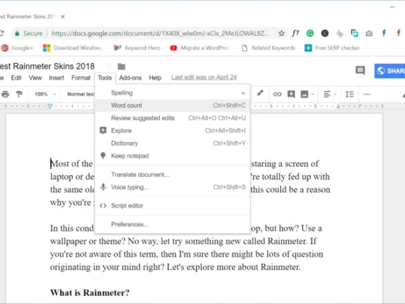Select Word count from Tools menu
This screenshot has width=405, height=304.
(x=172, y=105)
